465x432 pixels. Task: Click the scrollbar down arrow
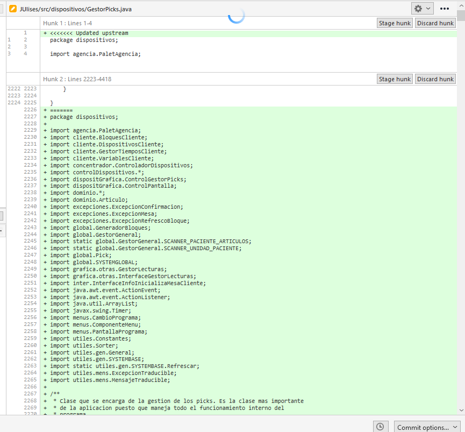point(461,410)
